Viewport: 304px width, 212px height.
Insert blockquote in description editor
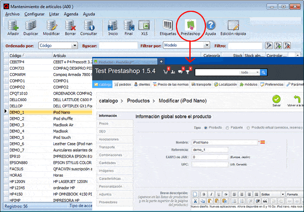click(x=265, y=201)
